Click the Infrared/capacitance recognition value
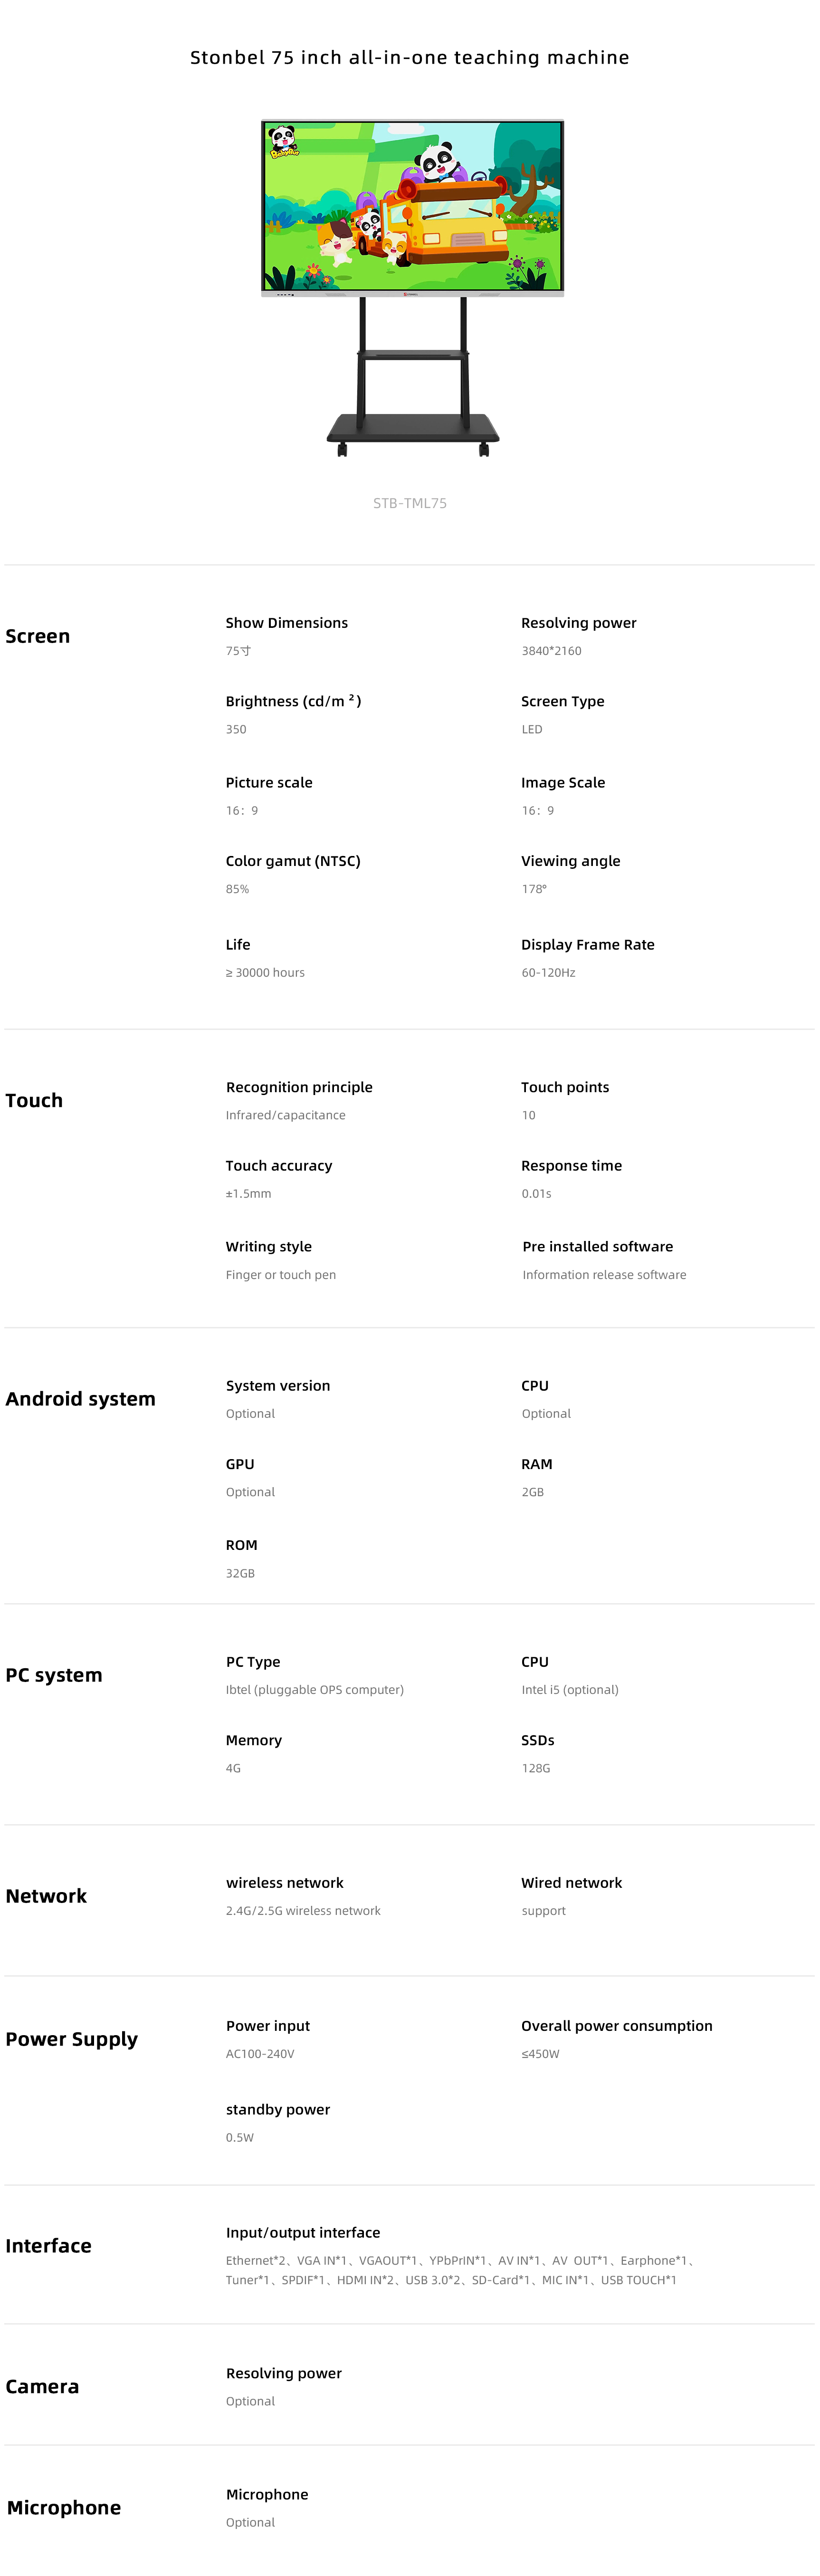 pyautogui.click(x=286, y=1115)
